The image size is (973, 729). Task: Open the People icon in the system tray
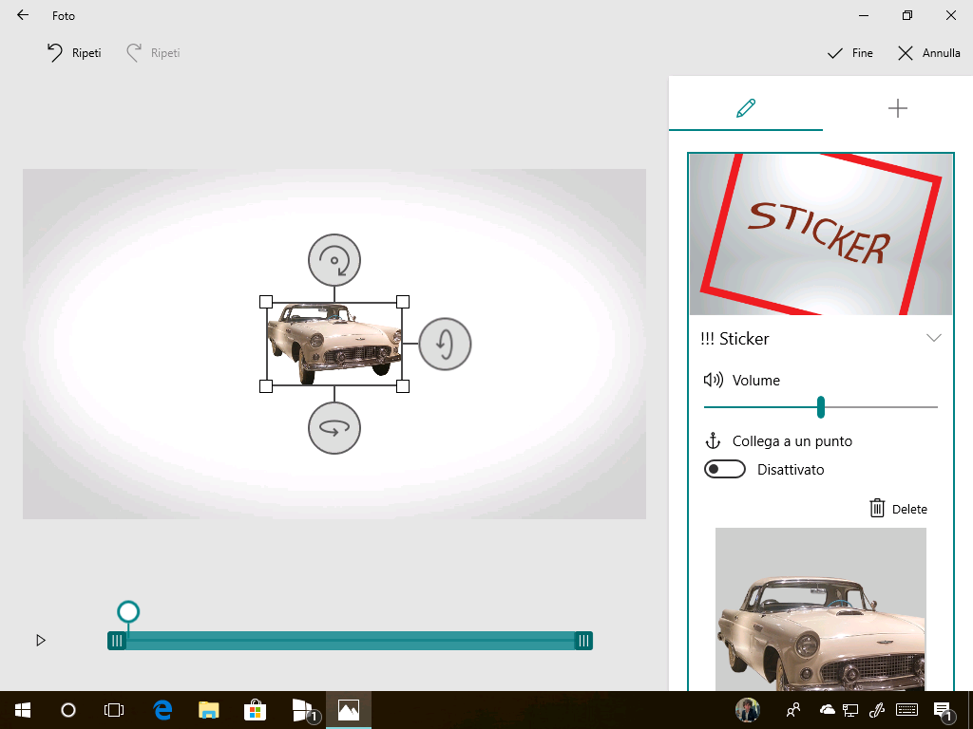pos(793,710)
